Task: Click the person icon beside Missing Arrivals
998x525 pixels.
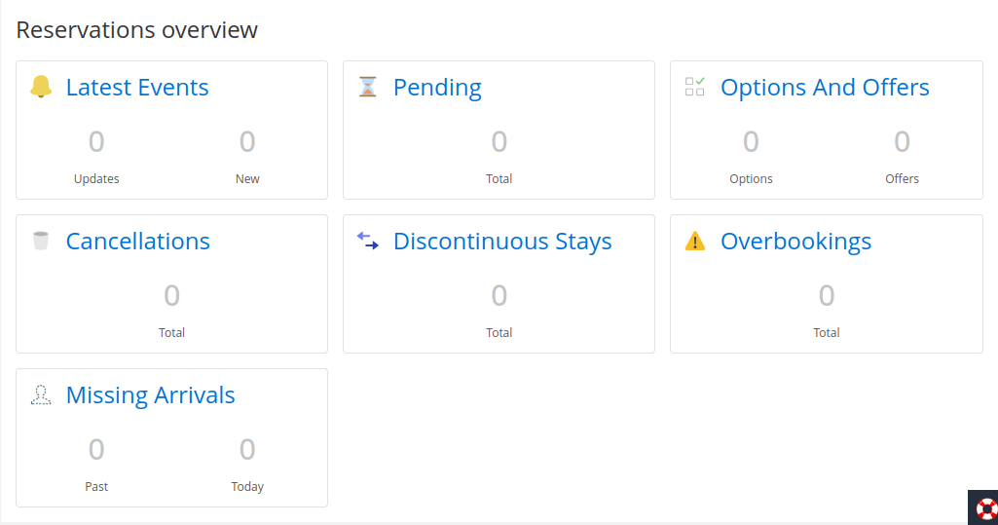Action: tap(41, 394)
